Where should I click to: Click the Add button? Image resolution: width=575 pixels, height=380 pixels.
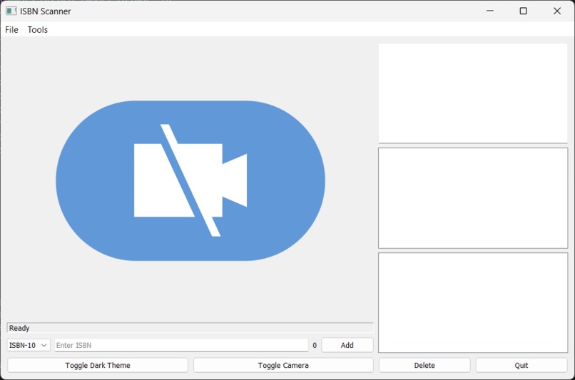(347, 345)
